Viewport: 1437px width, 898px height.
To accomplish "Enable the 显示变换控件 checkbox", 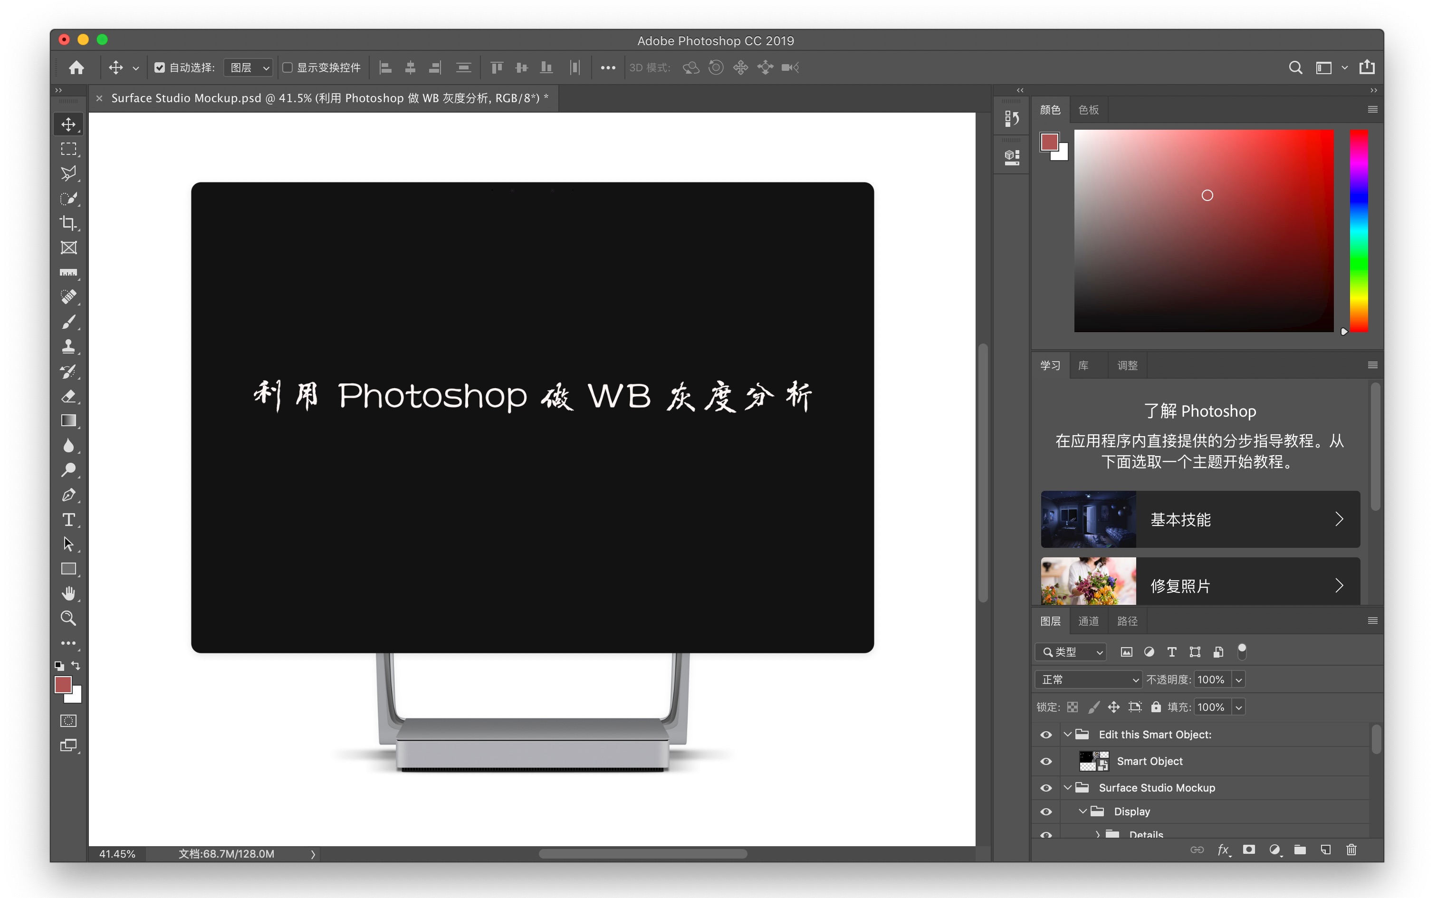I will point(288,67).
